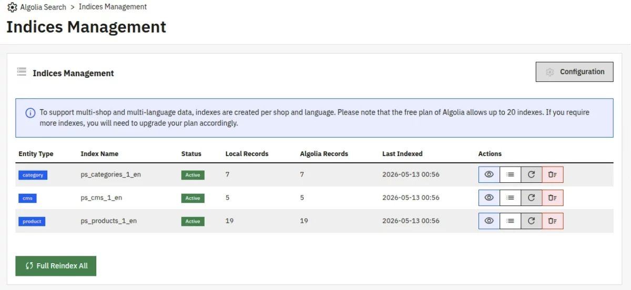The width and height of the screenshot is (631, 290).
Task: Click last indexed date of ps_products_1_en
Action: [411, 221]
